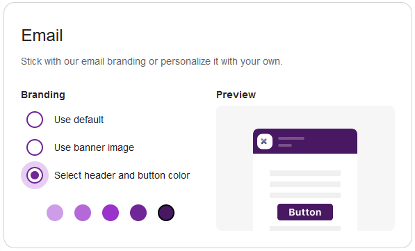
Task: Click the email branding description text
Action: pyautogui.click(x=152, y=61)
